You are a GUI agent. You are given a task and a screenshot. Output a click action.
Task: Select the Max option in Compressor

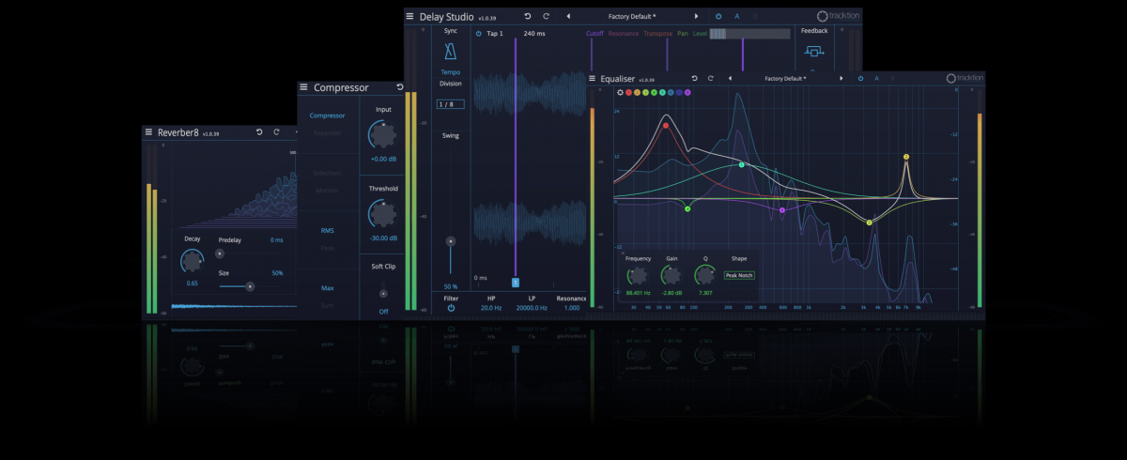[x=327, y=288]
